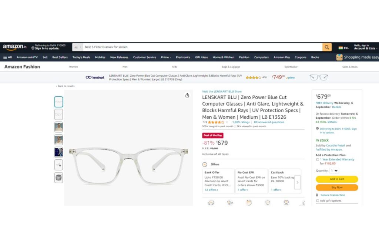Image resolution: width=379 pixels, height=252 pixels.
Task: Tick the 1 Year Extended Warranty checkbox
Action: 318,159
